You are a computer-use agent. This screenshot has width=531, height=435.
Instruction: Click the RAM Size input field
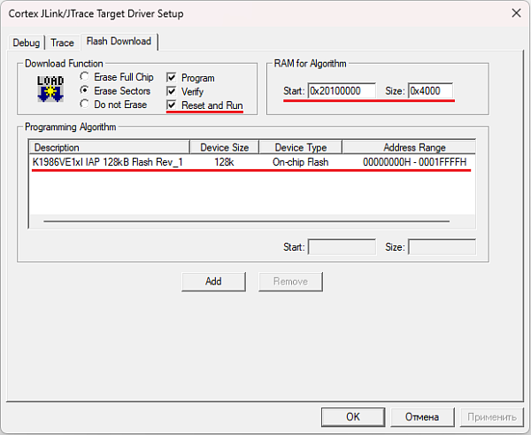[430, 90]
